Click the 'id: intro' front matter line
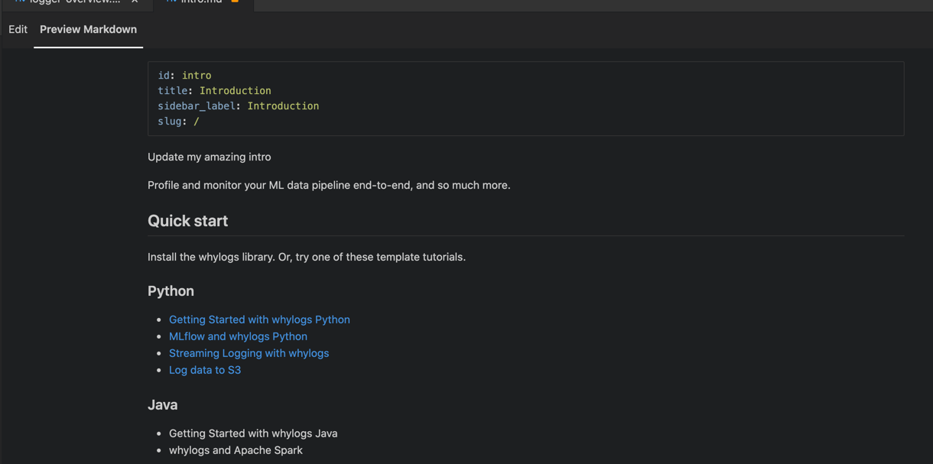Viewport: 933px width, 464px height. (184, 76)
